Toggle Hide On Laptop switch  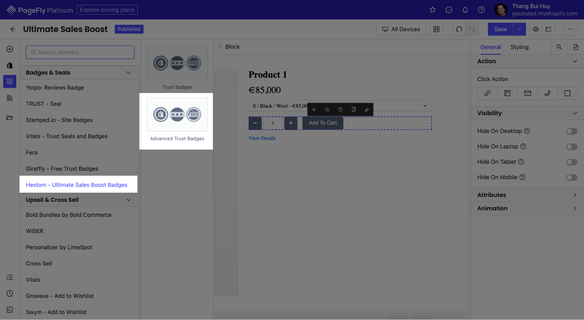pos(571,147)
